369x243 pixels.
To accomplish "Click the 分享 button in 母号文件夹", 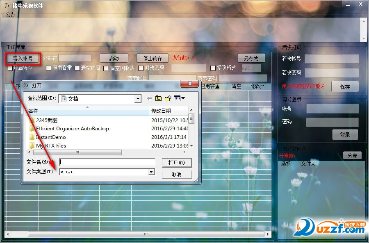I will [x=352, y=155].
